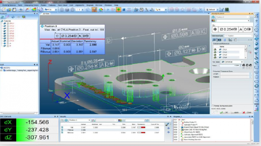The image size is (261, 146).
Task: Click the image icon in the Features panel toolbar
Action: [24, 17]
